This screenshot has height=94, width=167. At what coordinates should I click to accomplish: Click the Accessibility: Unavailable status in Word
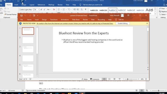coord(35,91)
